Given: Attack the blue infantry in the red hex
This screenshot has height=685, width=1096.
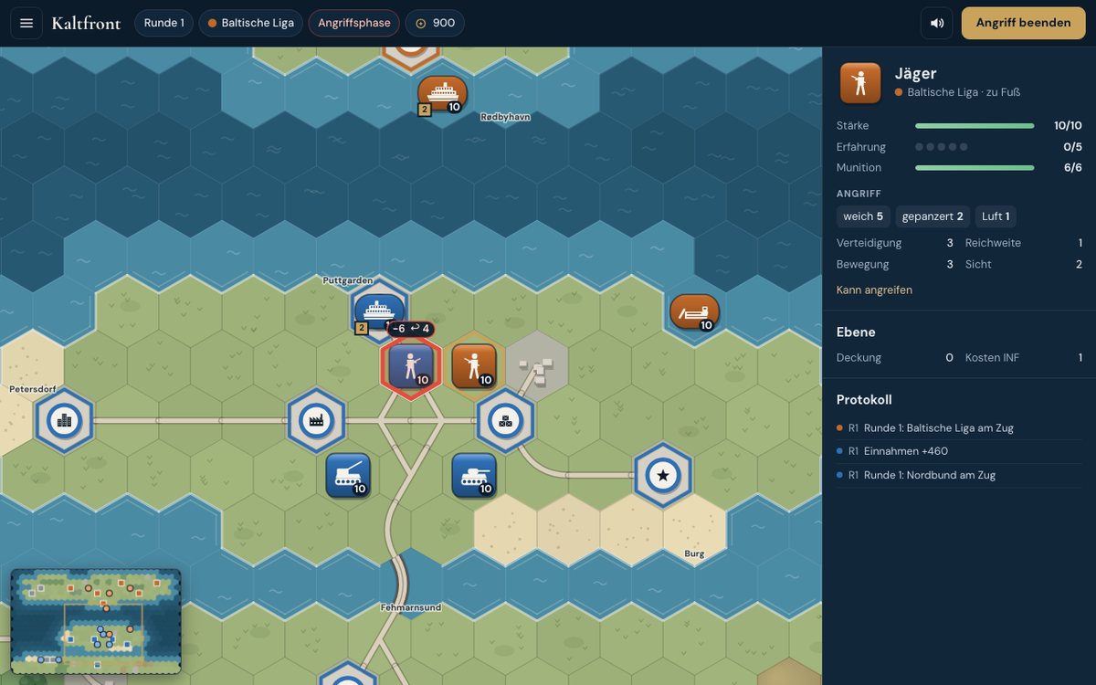Looking at the screenshot, I should tap(411, 365).
